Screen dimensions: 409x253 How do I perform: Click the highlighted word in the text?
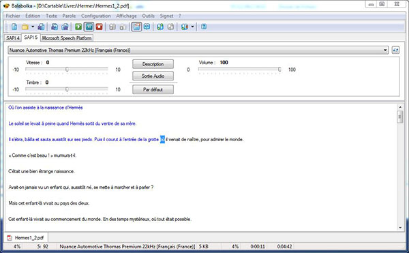162,139
